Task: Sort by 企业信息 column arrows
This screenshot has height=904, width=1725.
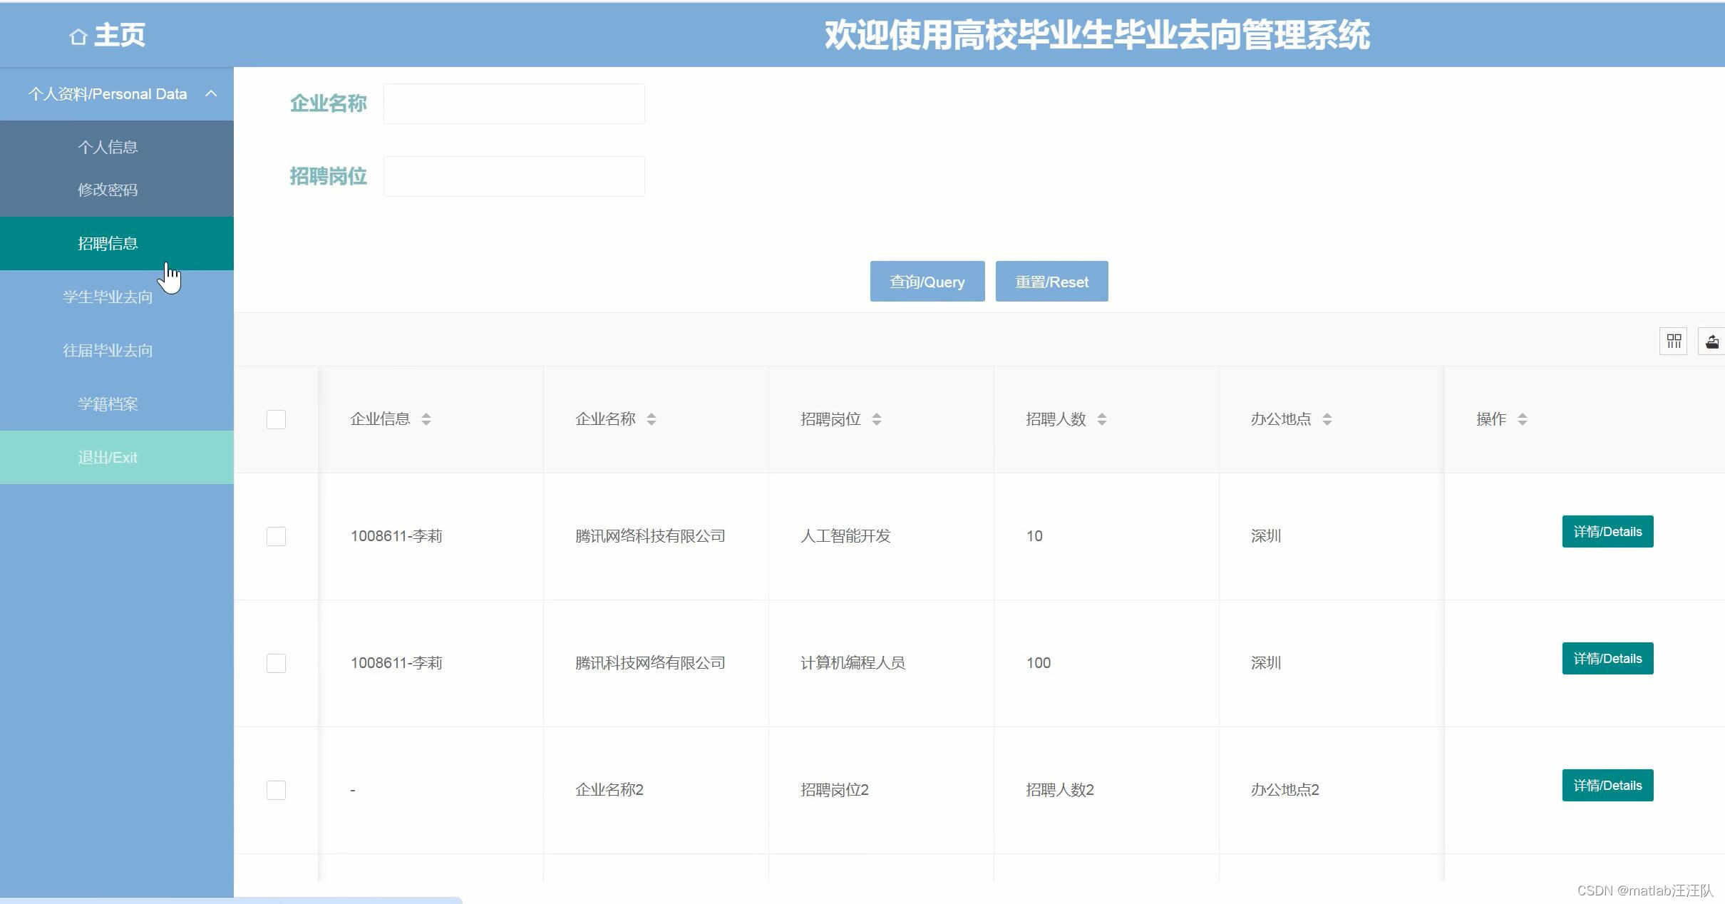Action: pyautogui.click(x=426, y=419)
